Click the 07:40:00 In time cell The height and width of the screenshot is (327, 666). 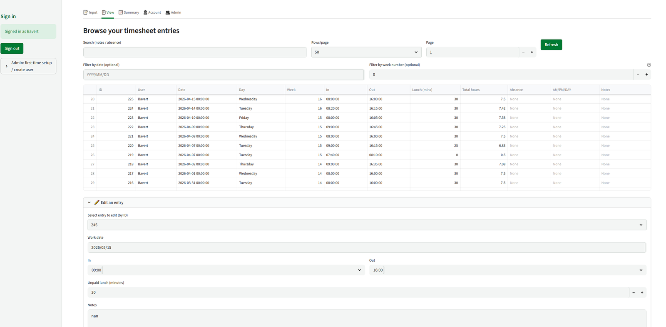(x=345, y=155)
